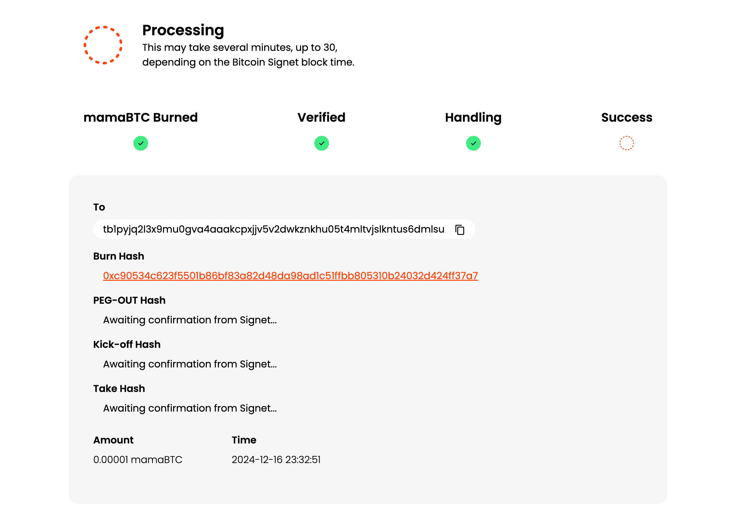
Task: Select the Verified step label
Action: coord(321,117)
